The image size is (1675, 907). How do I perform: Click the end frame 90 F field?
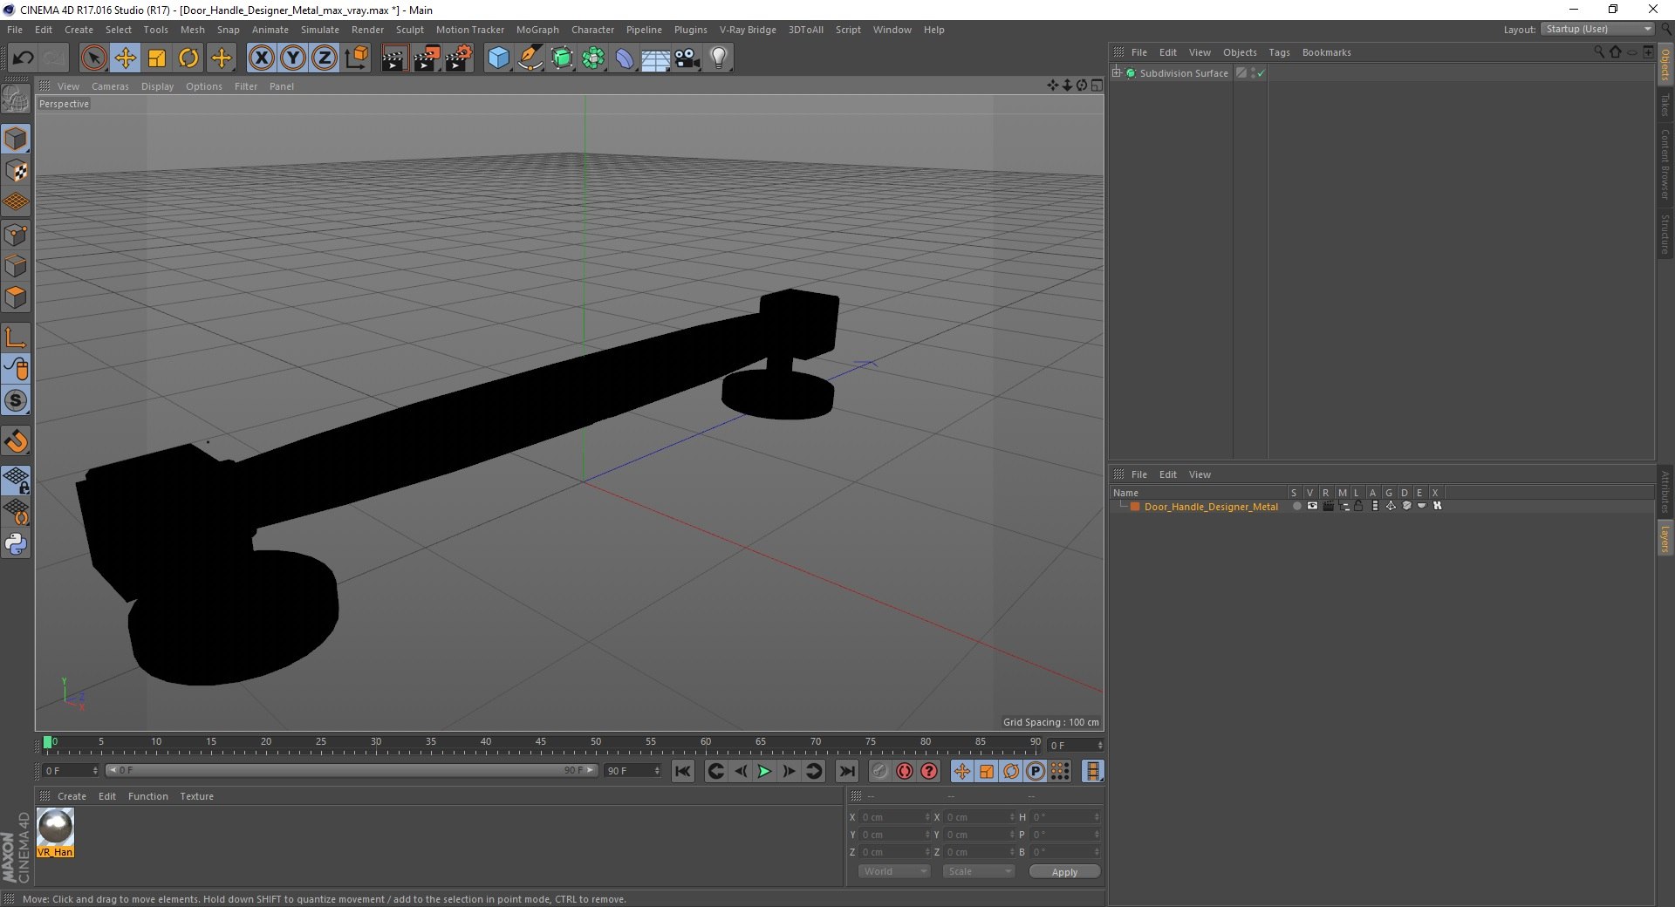pyautogui.click(x=632, y=771)
